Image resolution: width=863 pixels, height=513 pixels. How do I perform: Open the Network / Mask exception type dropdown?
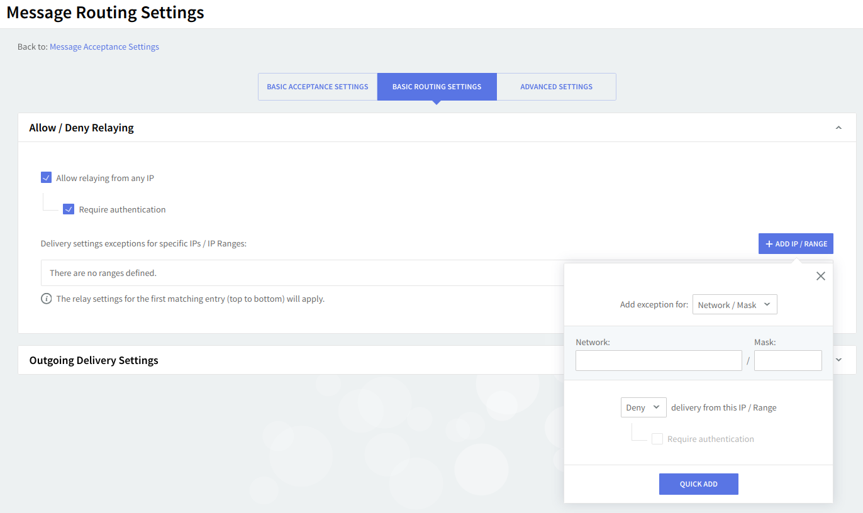point(734,305)
